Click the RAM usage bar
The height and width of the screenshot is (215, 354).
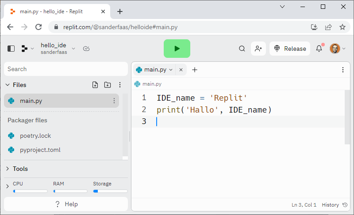70,191
